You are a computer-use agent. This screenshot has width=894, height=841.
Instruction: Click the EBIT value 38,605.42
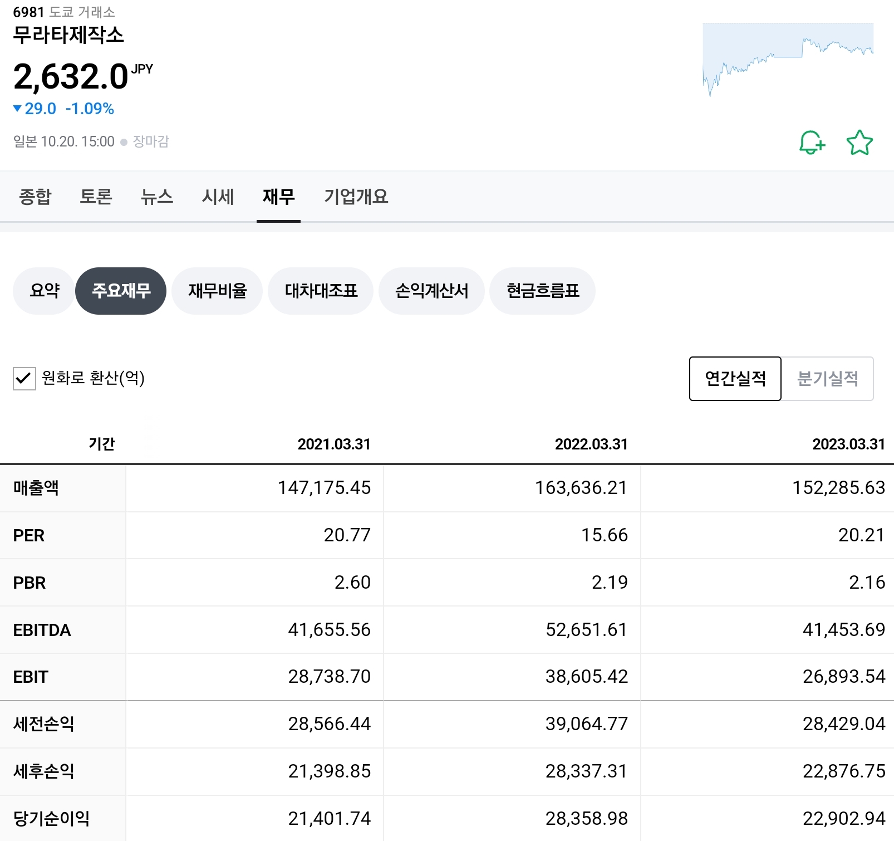click(586, 677)
